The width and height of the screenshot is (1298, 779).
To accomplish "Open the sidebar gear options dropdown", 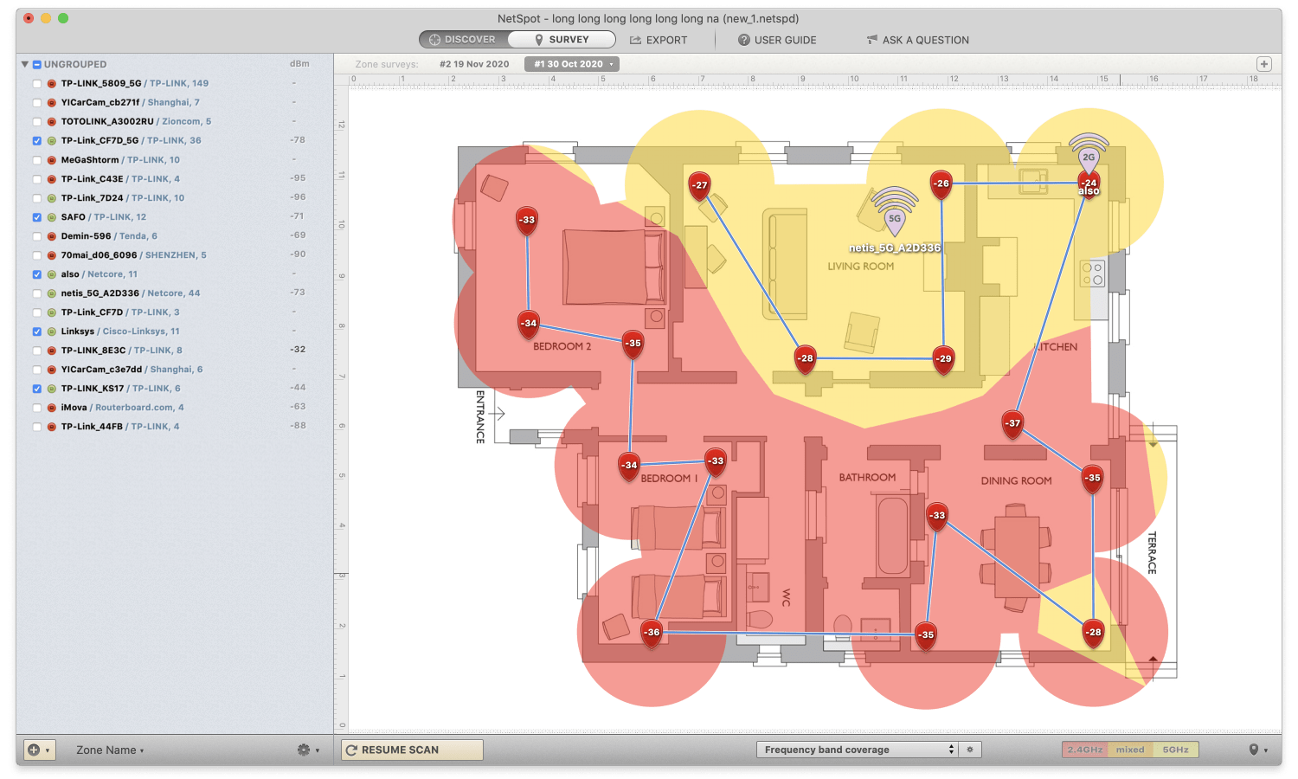I will 309,750.
